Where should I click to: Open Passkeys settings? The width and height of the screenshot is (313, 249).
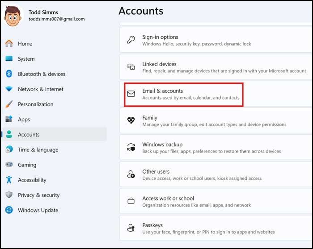[x=216, y=228]
